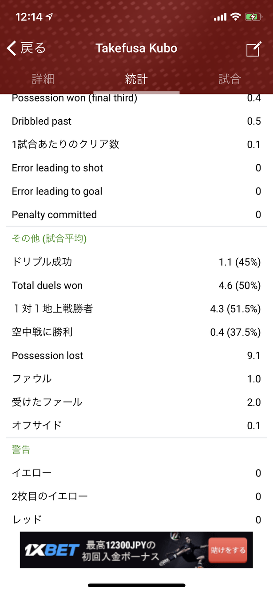
Task: Tap the location arrow beside the clock
Action: click(x=49, y=17)
